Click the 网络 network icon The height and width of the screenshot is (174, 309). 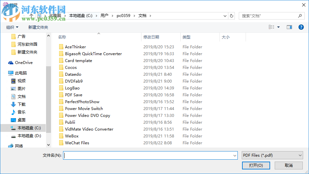click(x=11, y=146)
